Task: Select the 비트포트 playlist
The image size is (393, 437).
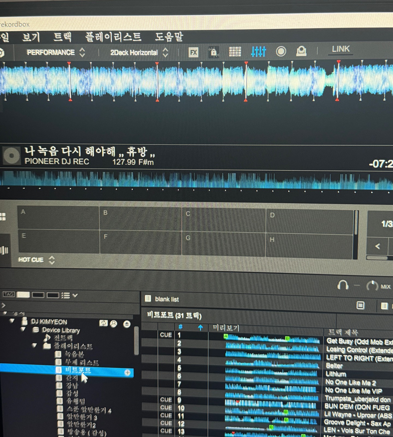Action: coord(78,370)
